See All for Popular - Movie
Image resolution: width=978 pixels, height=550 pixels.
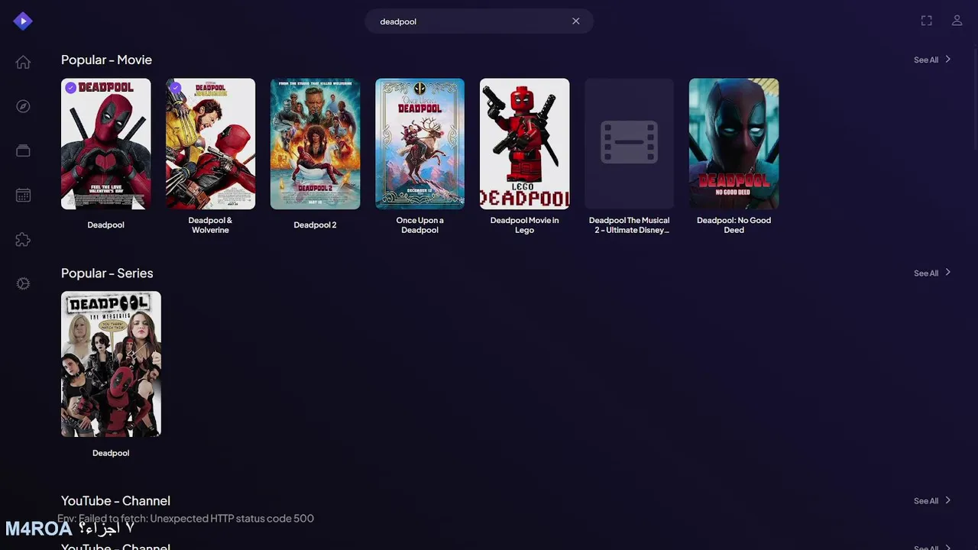pyautogui.click(x=932, y=60)
